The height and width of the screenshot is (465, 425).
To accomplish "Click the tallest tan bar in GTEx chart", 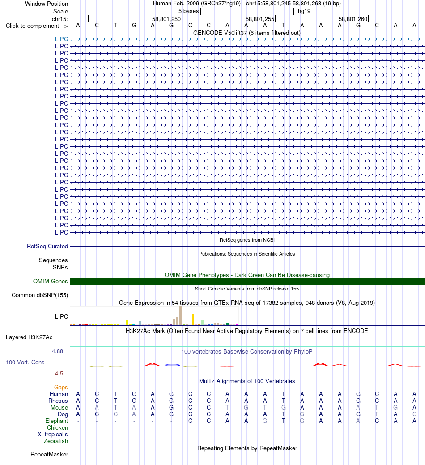I will coord(180,316).
